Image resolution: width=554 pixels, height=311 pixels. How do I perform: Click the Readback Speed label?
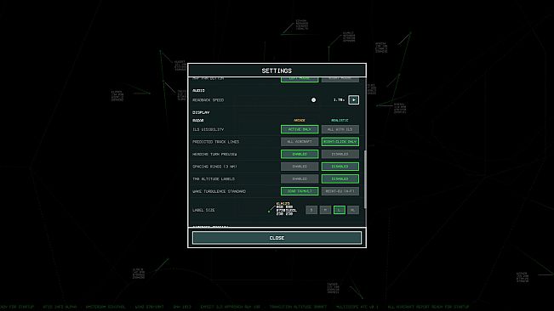(x=208, y=100)
